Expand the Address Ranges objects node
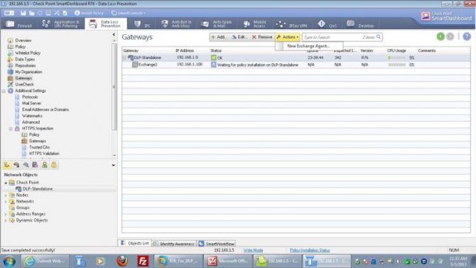 (x=6, y=214)
